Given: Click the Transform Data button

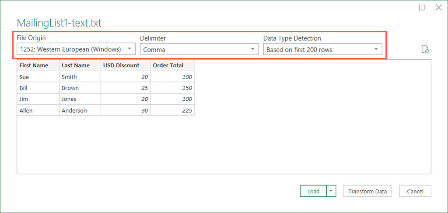Looking at the screenshot, I should click(x=367, y=191).
